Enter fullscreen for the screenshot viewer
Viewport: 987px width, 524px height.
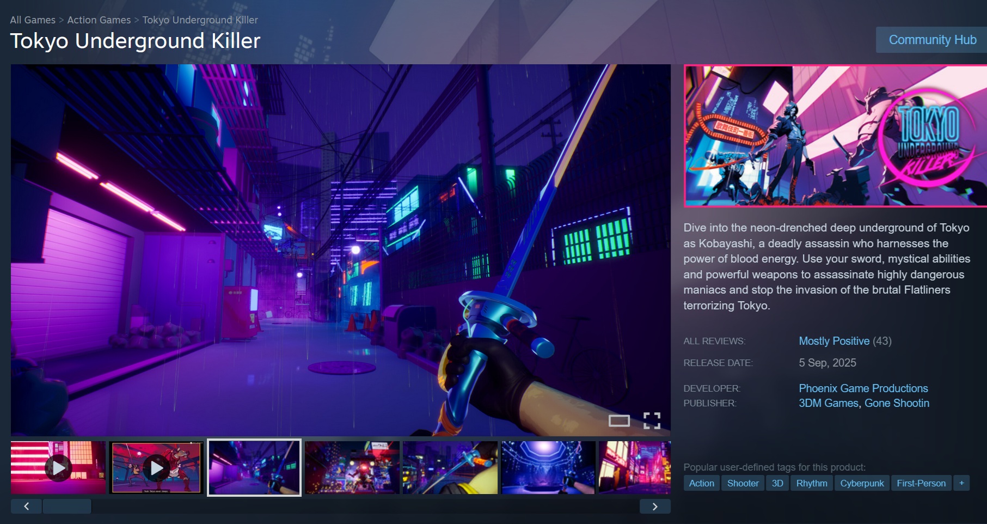652,421
